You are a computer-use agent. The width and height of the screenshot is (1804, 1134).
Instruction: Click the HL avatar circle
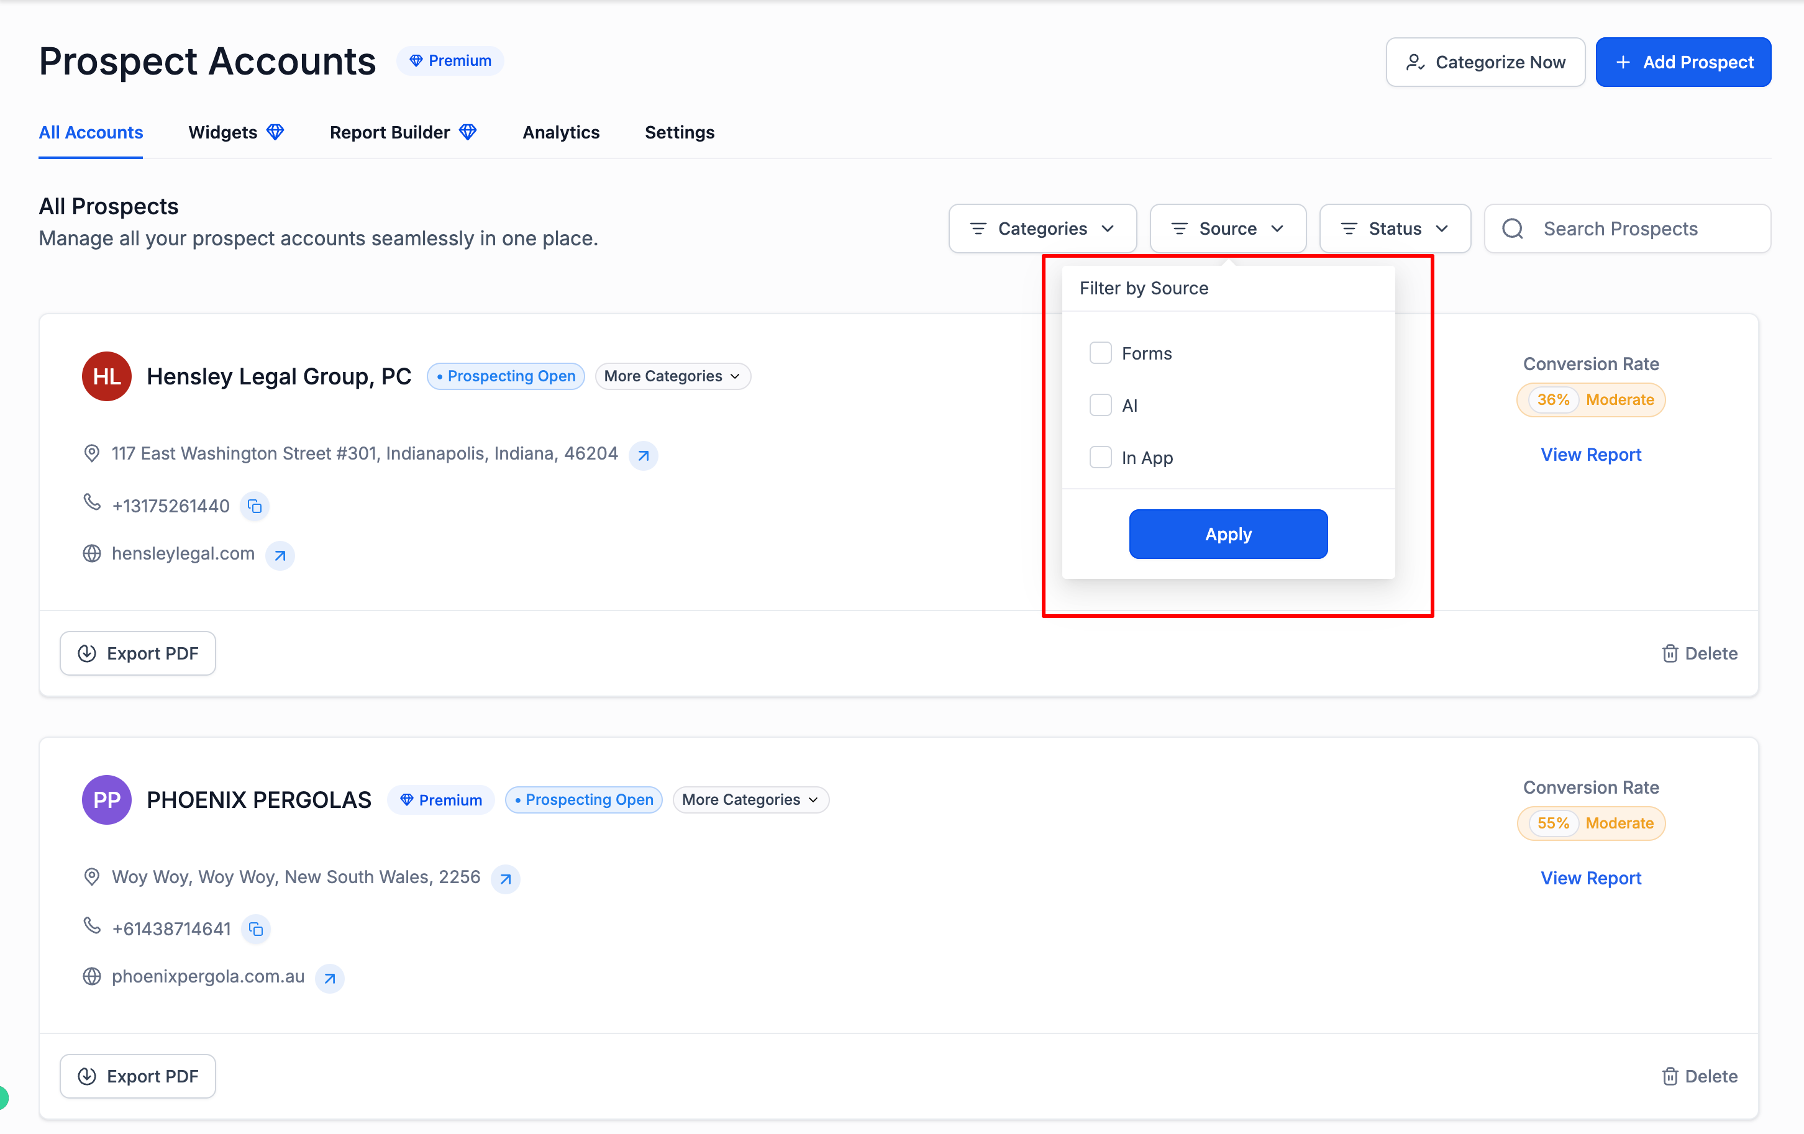coord(106,376)
